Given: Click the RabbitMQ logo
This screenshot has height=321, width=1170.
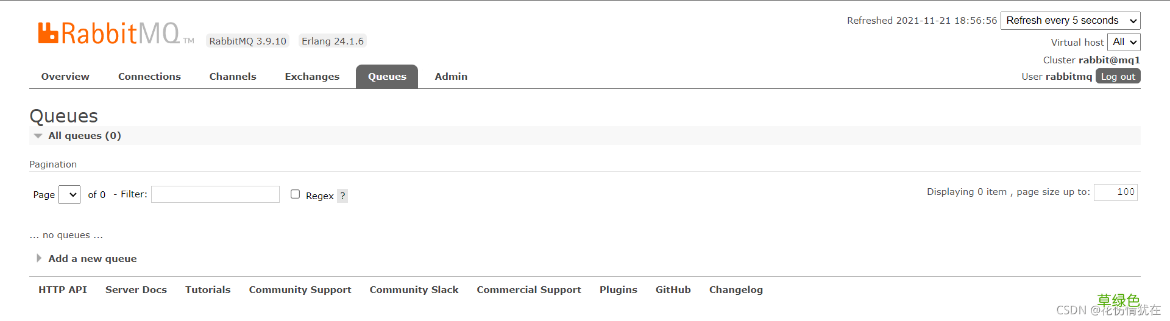Looking at the screenshot, I should point(110,34).
